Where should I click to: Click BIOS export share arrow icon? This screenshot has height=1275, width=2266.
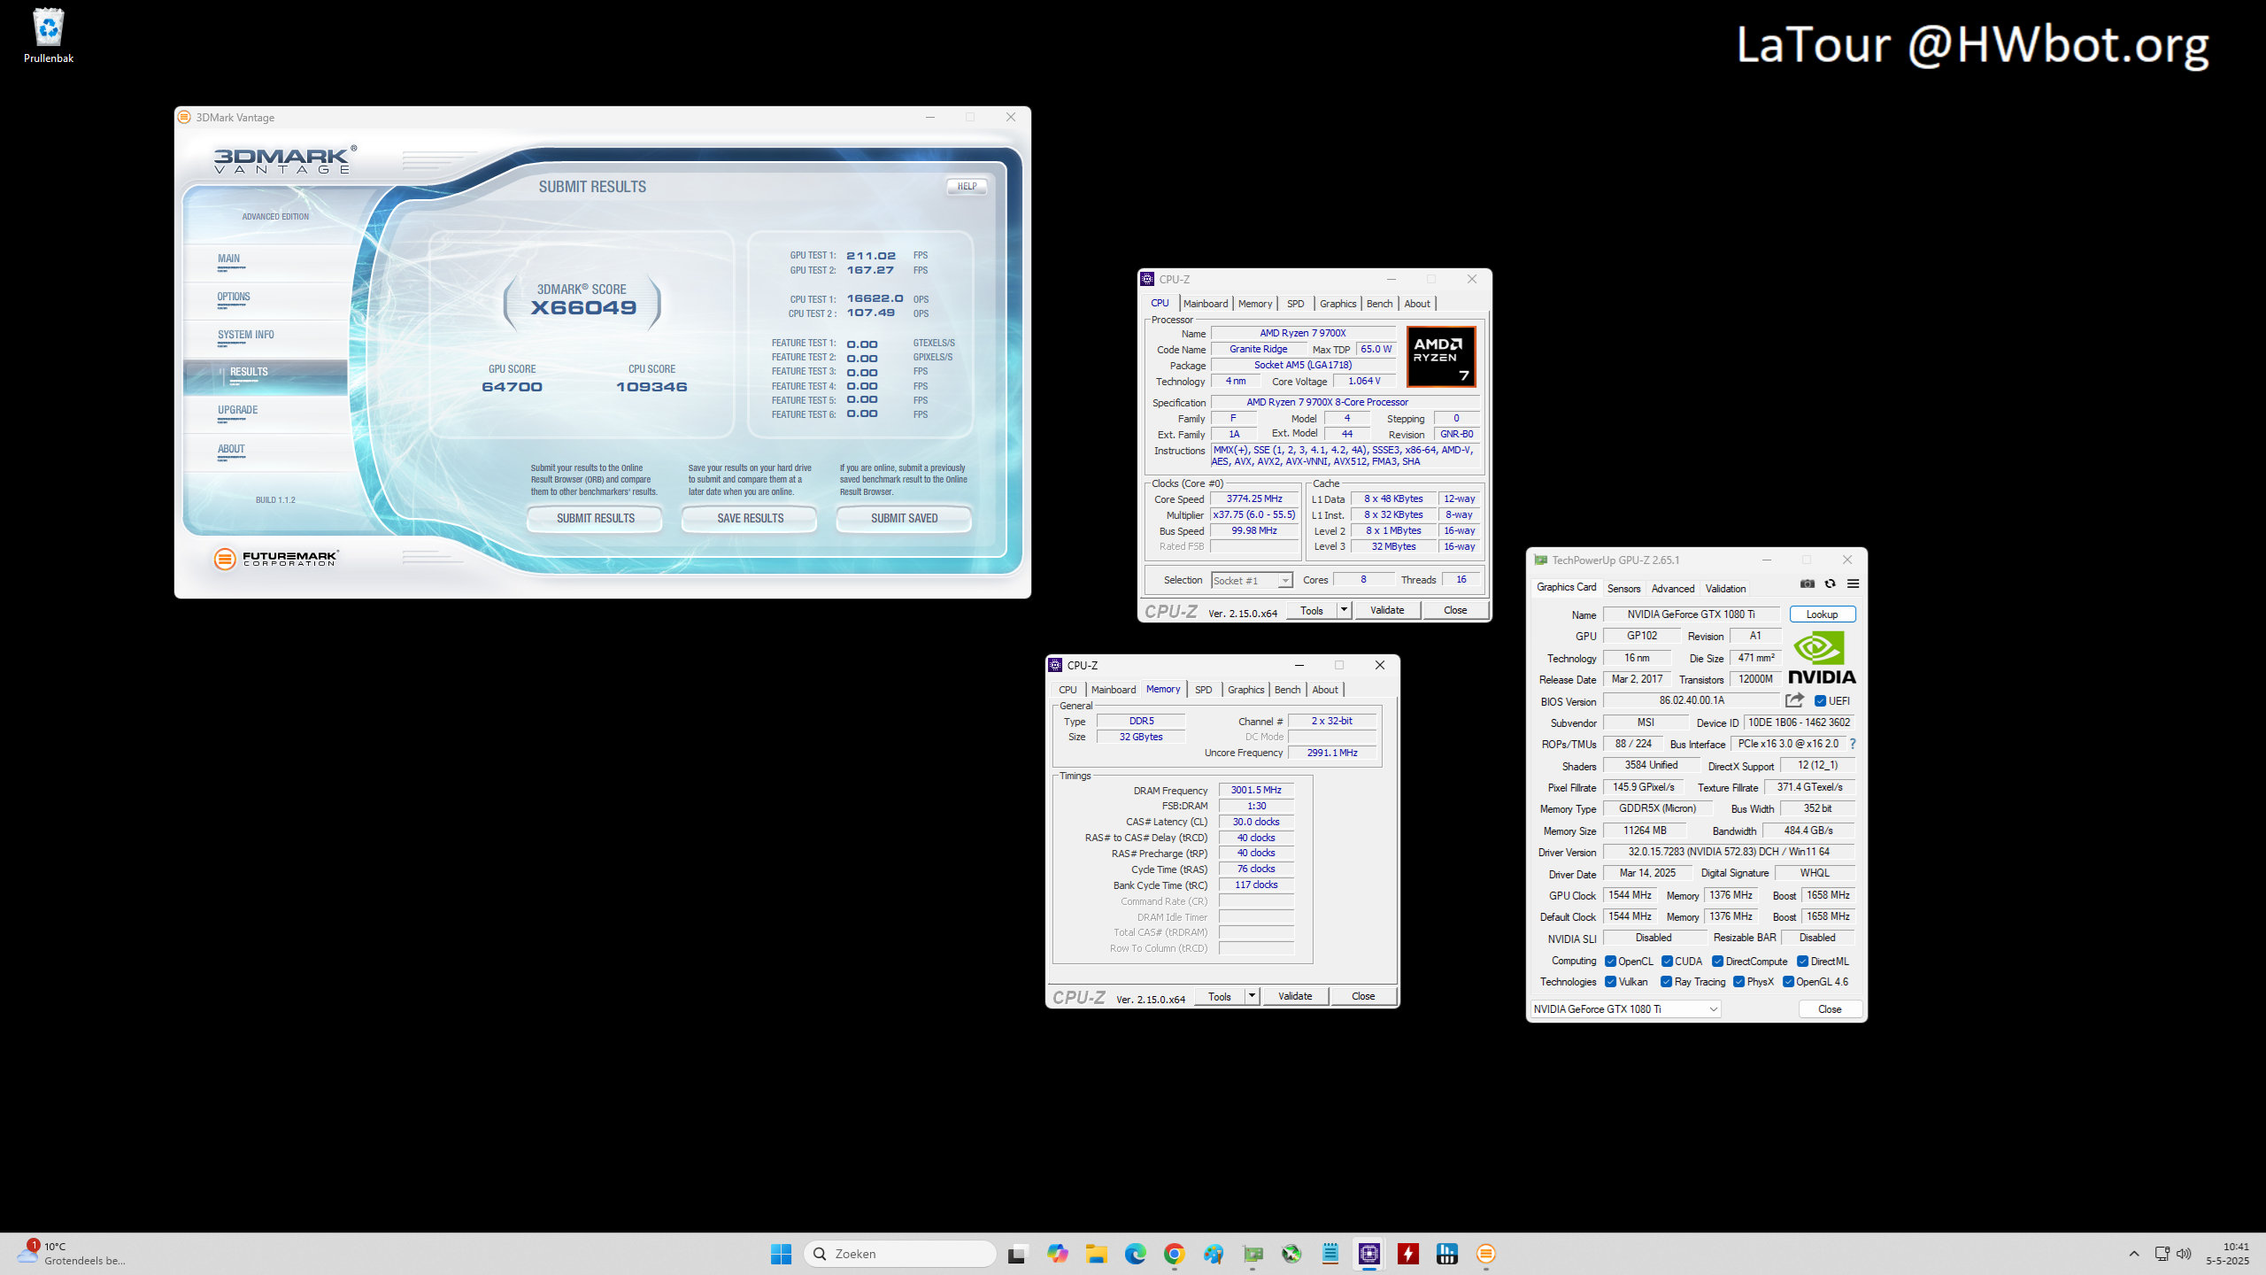1794,700
